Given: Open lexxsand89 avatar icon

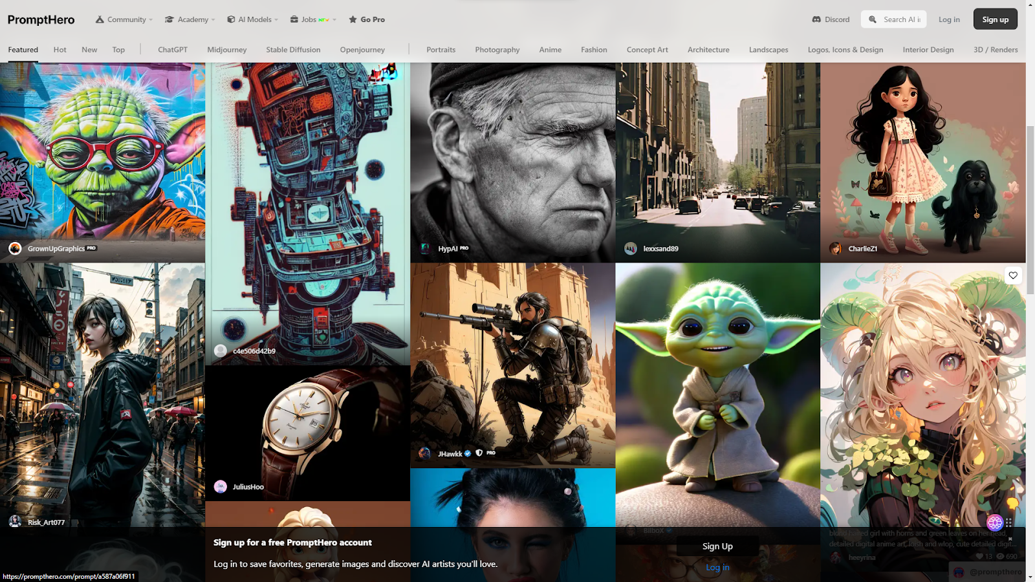Looking at the screenshot, I should coord(631,248).
